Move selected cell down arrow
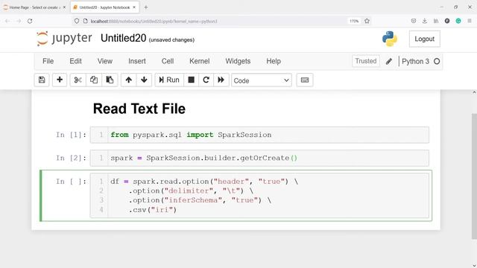 click(x=144, y=80)
